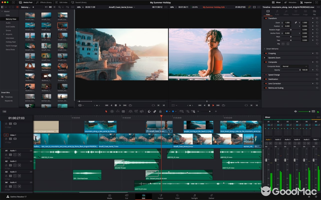Click the Edit Index button
This screenshot has height=200, width=321.
click(x=61, y=2)
